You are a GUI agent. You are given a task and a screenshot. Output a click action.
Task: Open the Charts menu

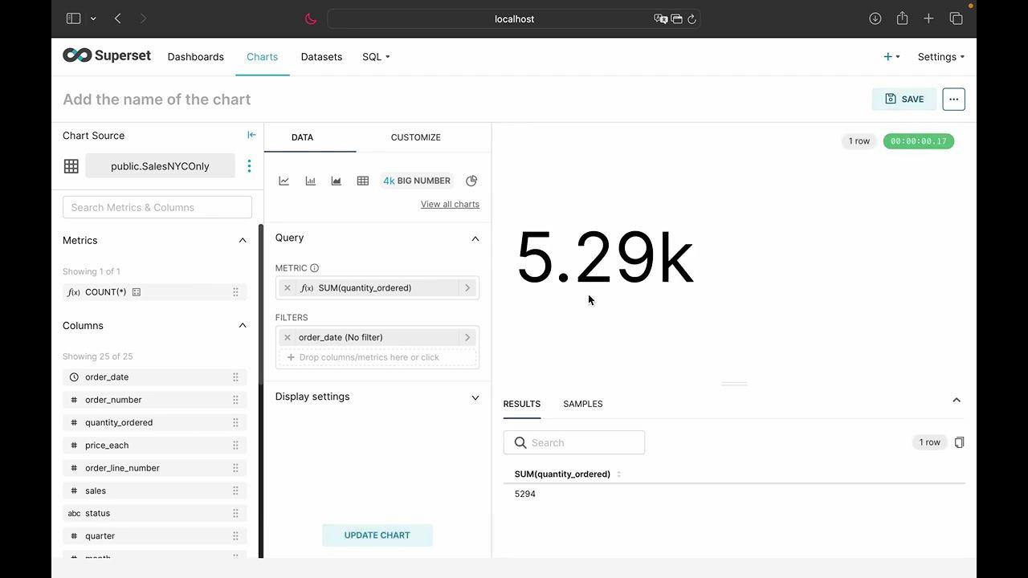pyautogui.click(x=263, y=57)
